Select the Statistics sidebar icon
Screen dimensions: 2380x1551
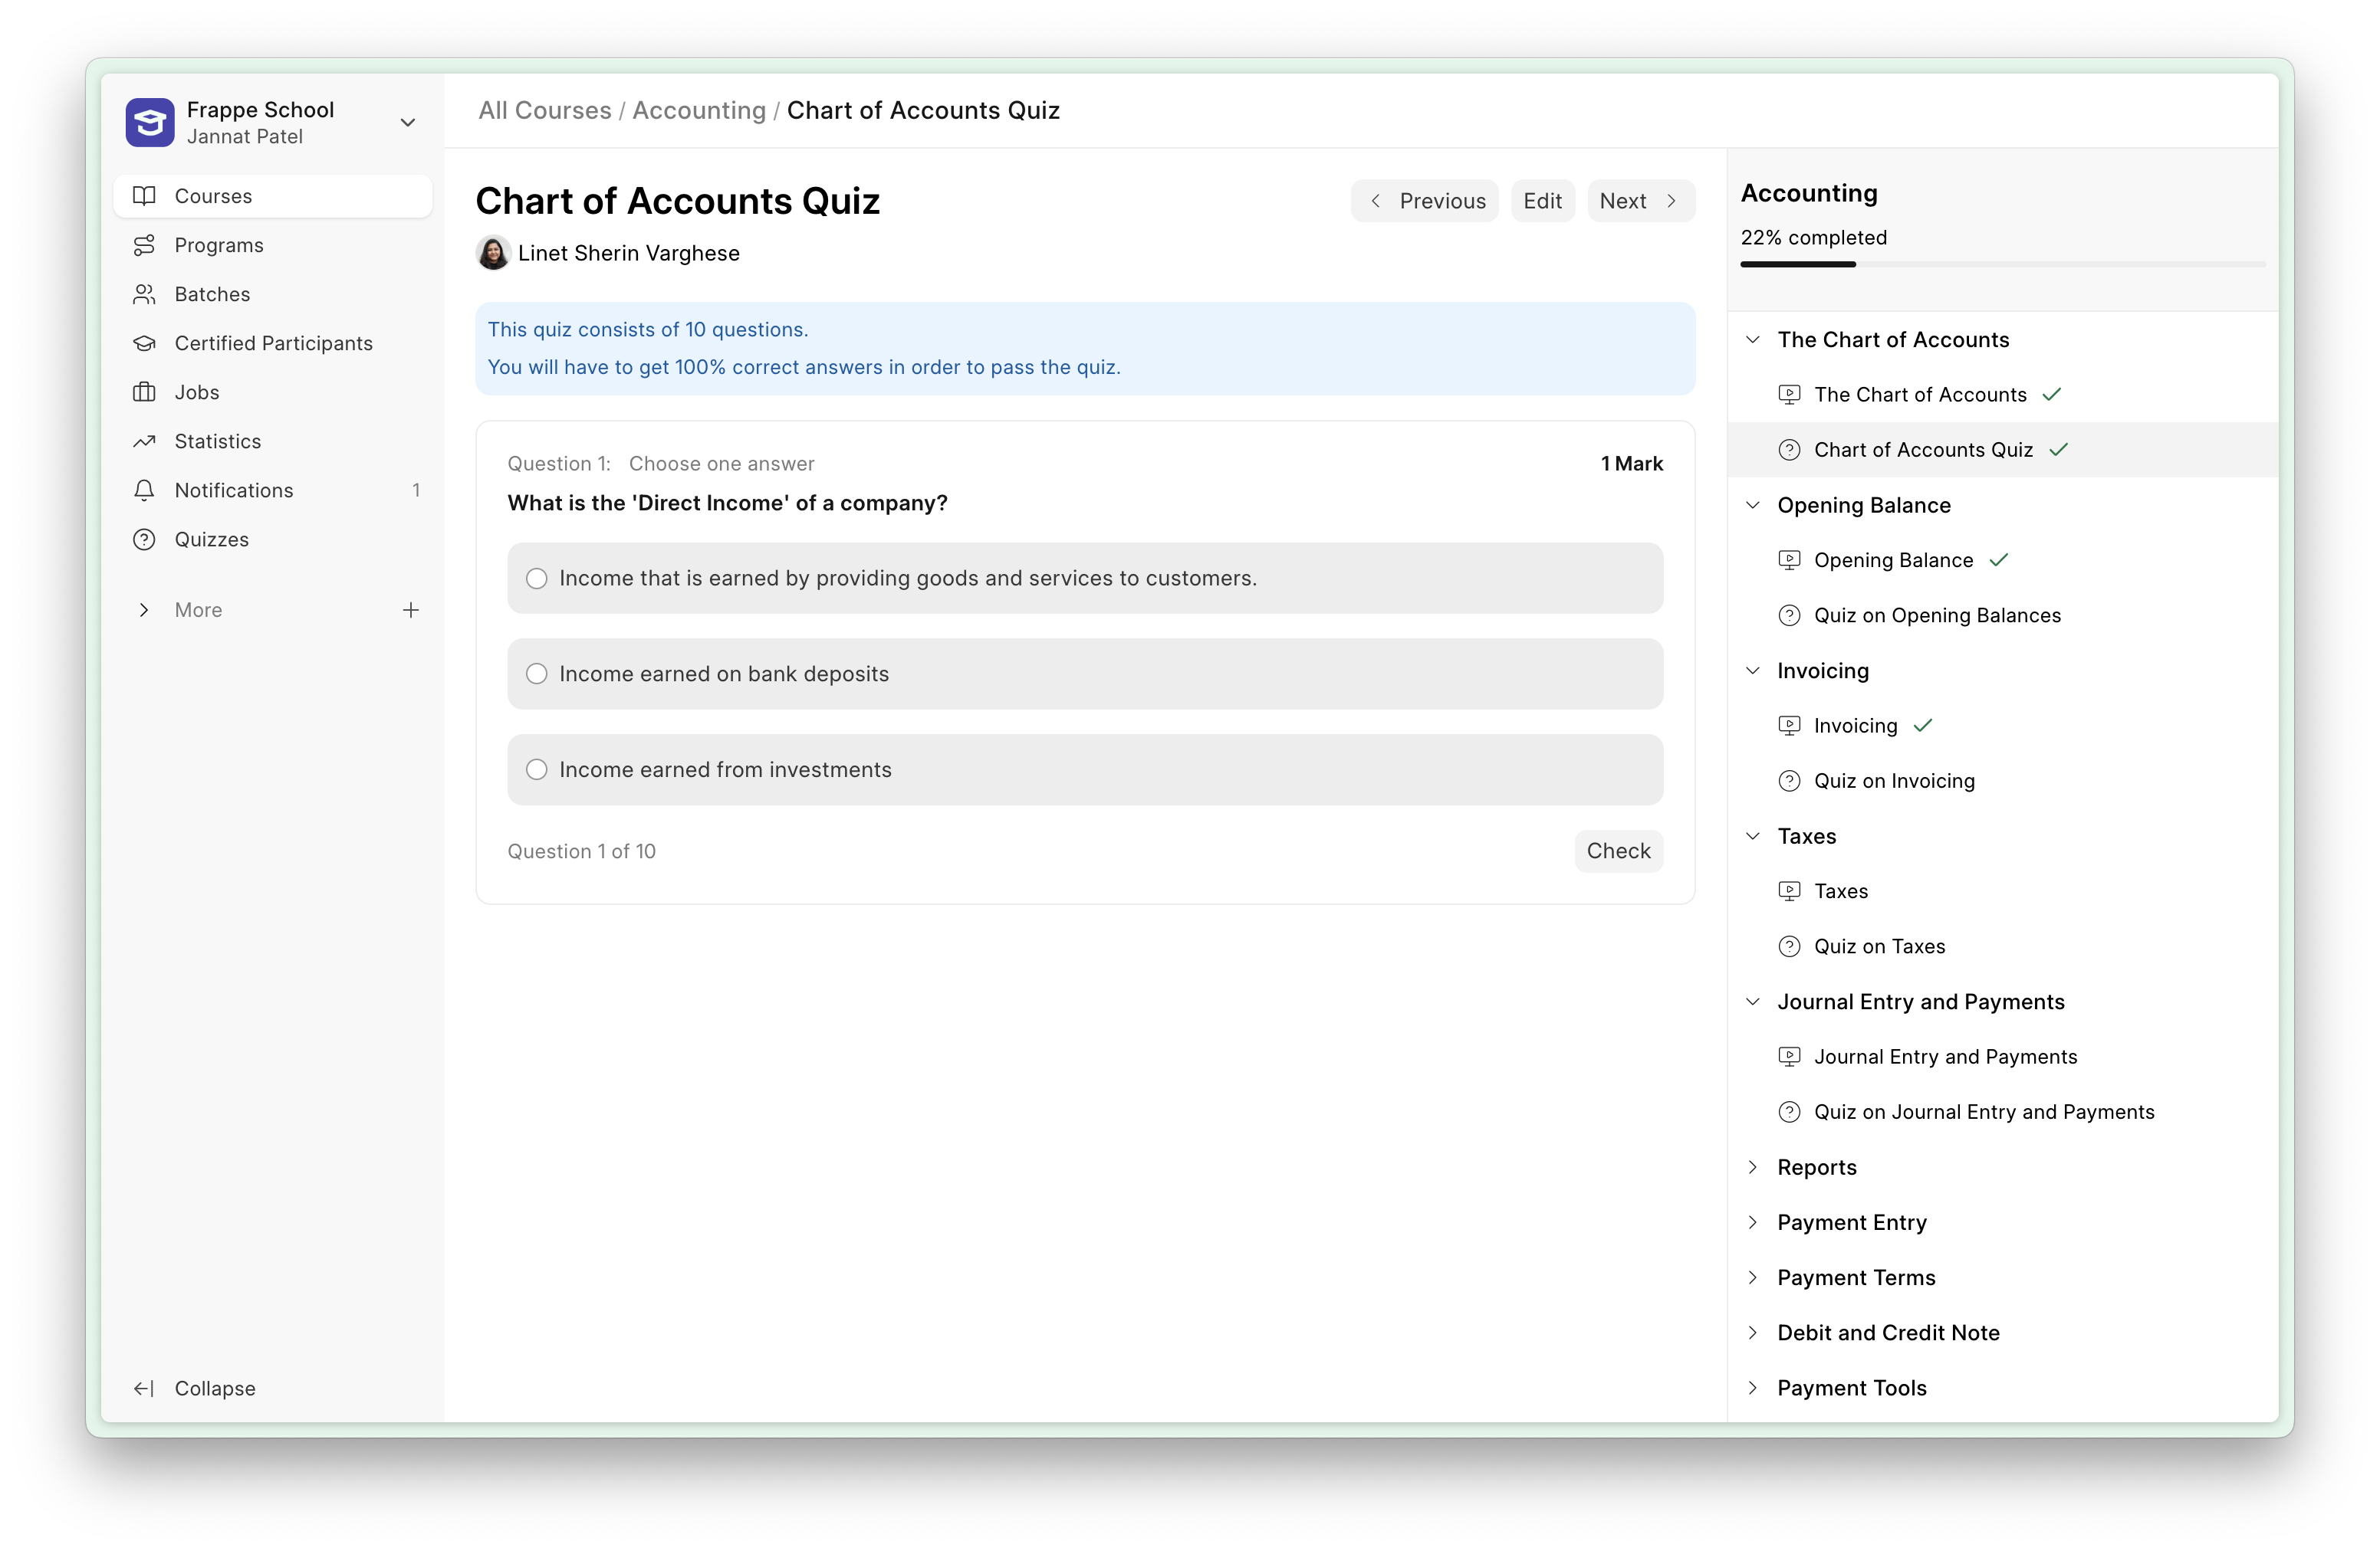(144, 441)
